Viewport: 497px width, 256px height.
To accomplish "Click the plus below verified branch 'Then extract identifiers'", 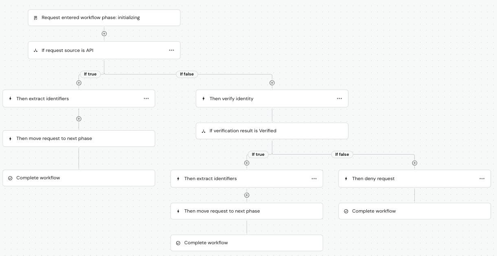I will click(x=247, y=195).
